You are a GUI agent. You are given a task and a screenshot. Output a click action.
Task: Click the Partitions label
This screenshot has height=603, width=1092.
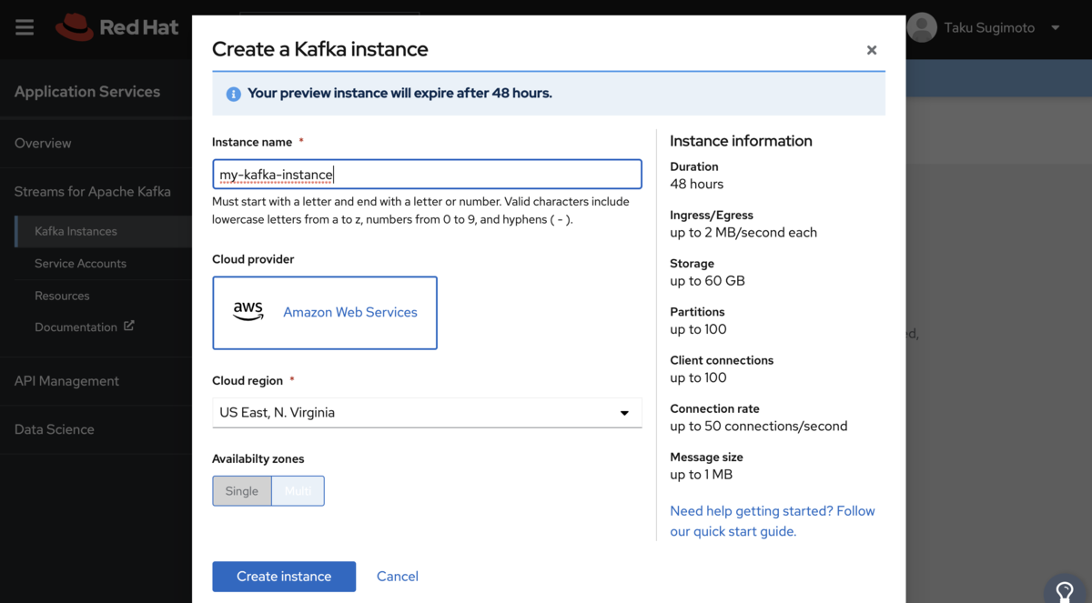pos(697,312)
